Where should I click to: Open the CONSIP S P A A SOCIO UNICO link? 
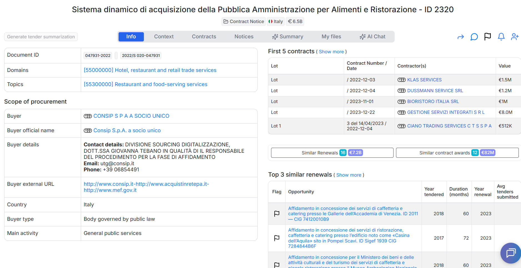(x=131, y=116)
